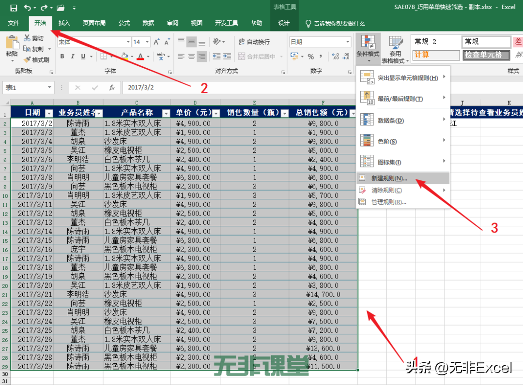This screenshot has height=385, width=523.
Task: Click the Save icon in quick access toolbar
Action: click(x=14, y=8)
